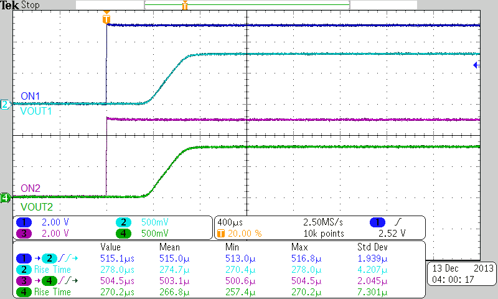
Task: Click the Std Dev column header
Action: [x=372, y=247]
